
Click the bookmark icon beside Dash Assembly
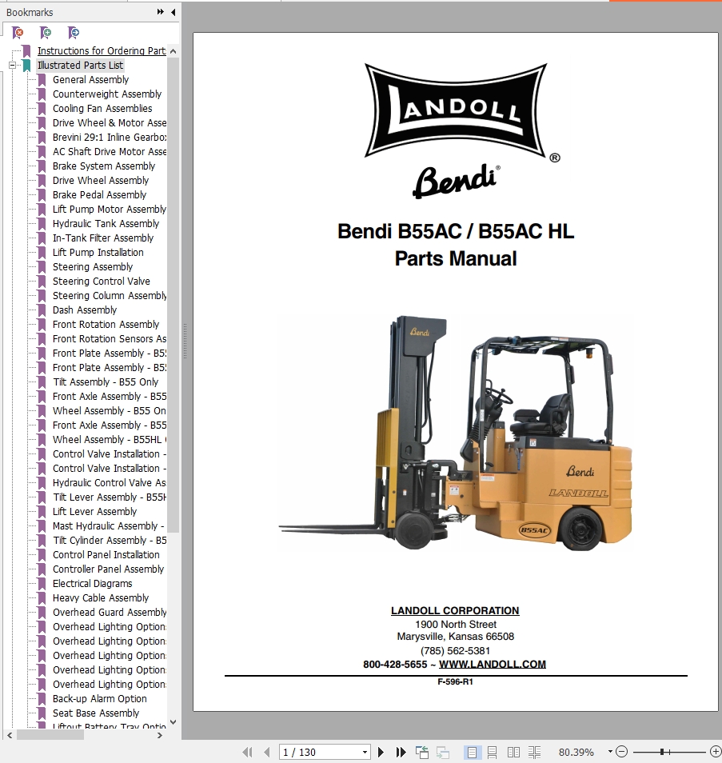click(x=42, y=310)
